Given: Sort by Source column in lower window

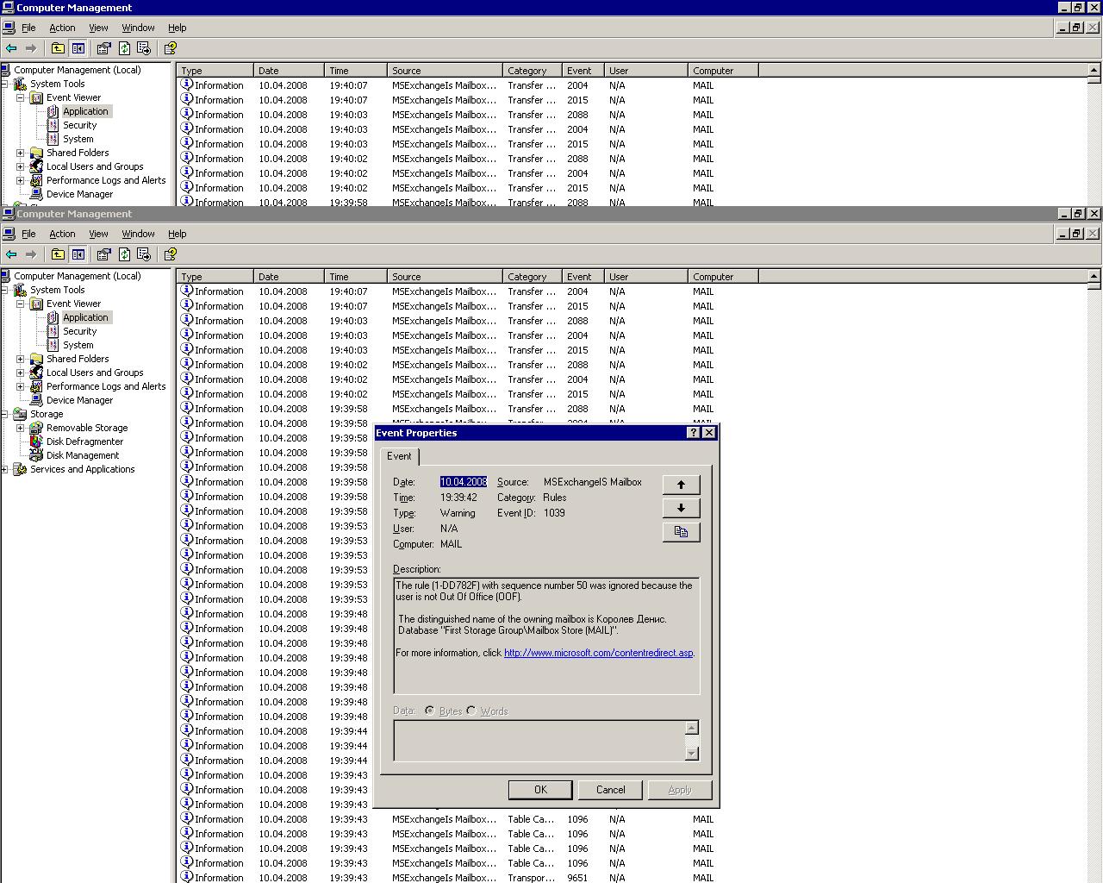Looking at the screenshot, I should point(445,277).
